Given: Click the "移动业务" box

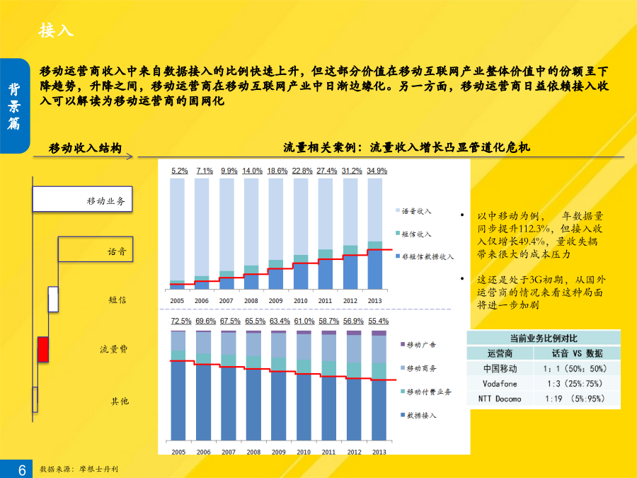Looking at the screenshot, I should coord(83,199).
